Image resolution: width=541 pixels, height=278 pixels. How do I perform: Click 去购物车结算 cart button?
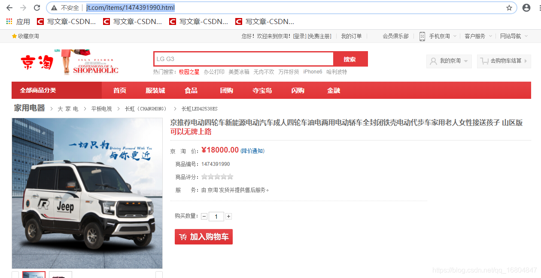pos(504,61)
